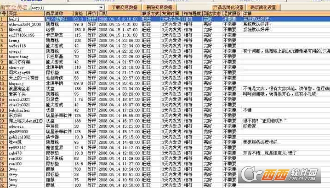Select buyer zy893412
This screenshot has height=188, width=330.
point(17,148)
